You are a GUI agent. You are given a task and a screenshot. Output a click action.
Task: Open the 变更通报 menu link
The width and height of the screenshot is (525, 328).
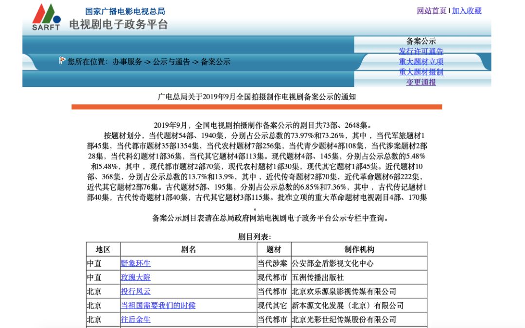click(421, 82)
